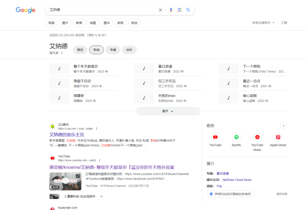Select the 财经 filter chip
The height and width of the screenshot is (210, 306).
pyautogui.click(x=134, y=23)
